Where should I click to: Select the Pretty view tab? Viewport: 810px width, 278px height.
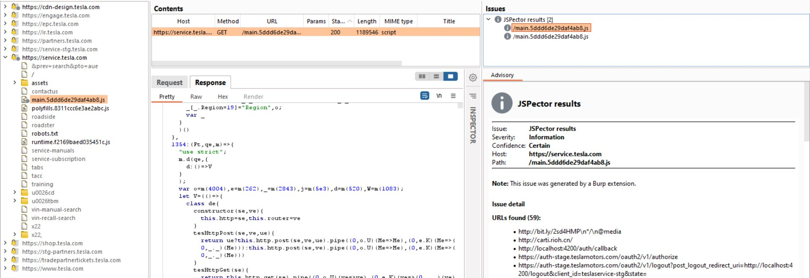coord(167,97)
